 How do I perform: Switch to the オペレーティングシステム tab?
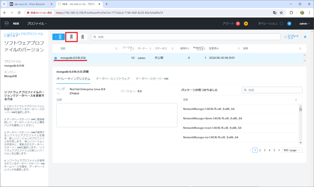[x=73, y=79]
